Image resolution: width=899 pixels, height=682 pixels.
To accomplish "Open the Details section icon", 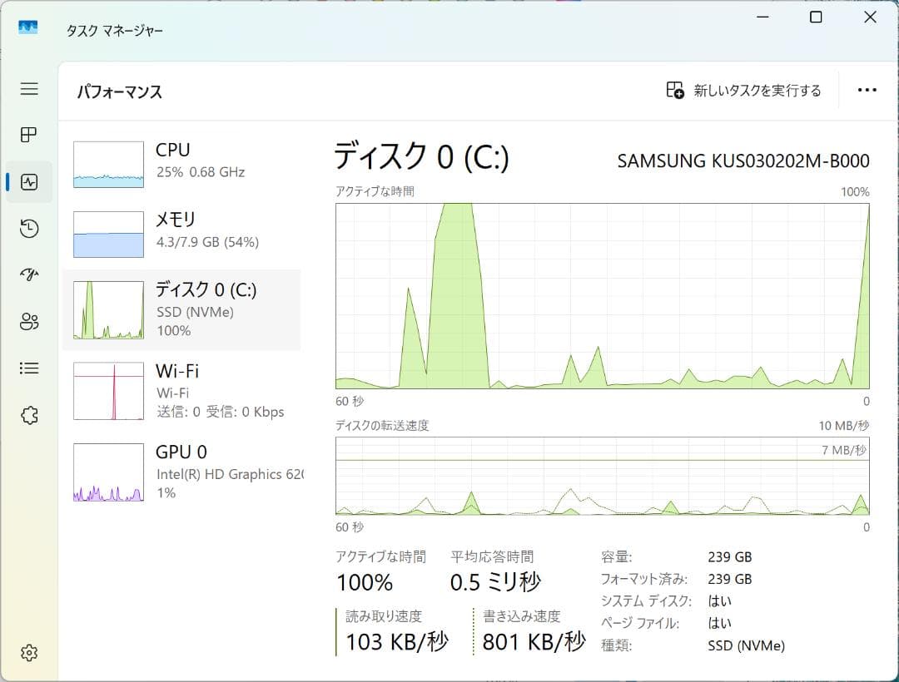I will coord(28,368).
